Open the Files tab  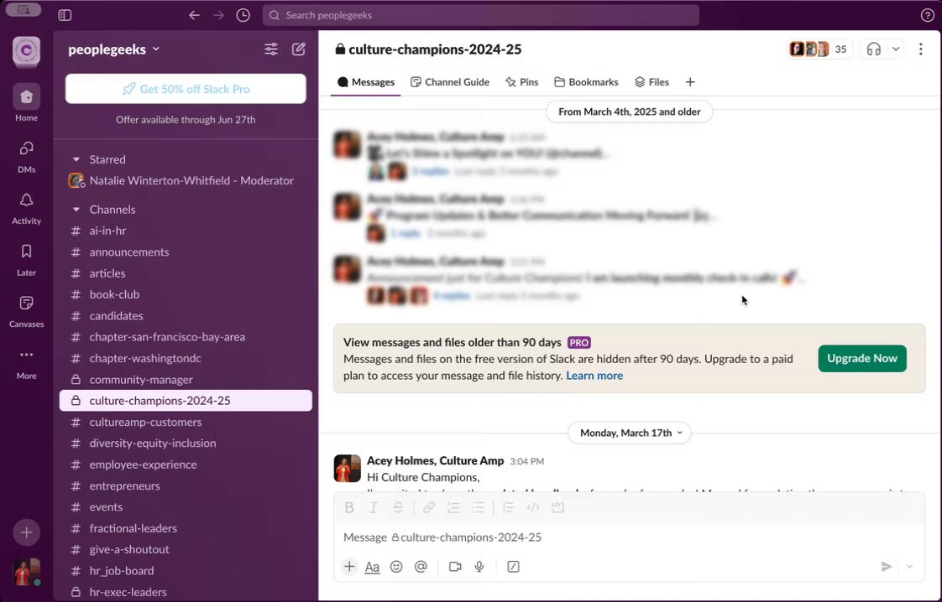click(x=652, y=82)
